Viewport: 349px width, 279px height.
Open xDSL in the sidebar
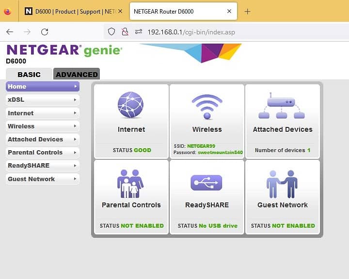43,100
